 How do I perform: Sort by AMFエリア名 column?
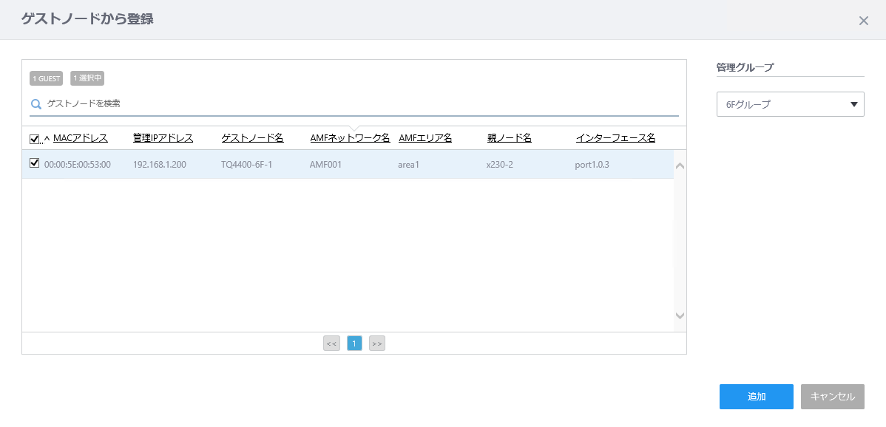[x=425, y=138]
